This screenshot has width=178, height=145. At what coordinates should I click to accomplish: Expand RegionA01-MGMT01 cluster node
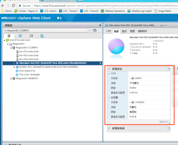coord(11,79)
